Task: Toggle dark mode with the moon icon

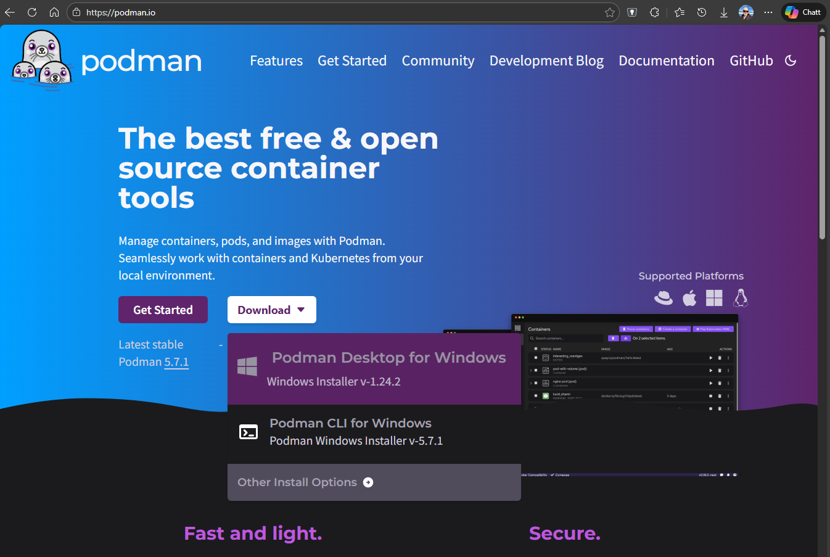Action: click(x=791, y=60)
